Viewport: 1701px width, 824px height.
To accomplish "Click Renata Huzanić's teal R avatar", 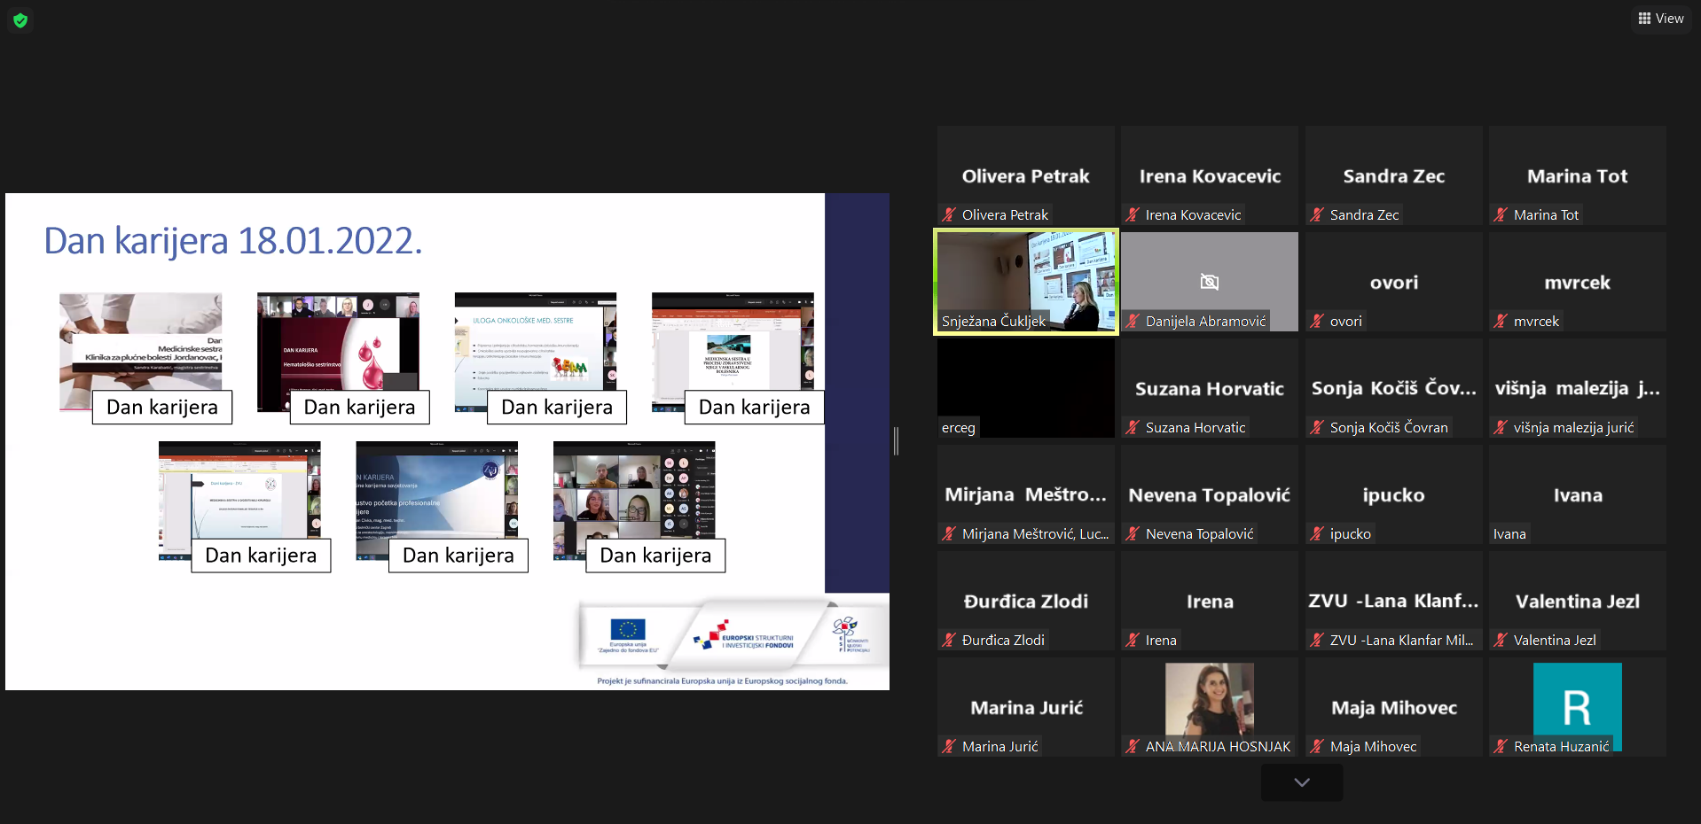I will tap(1577, 705).
